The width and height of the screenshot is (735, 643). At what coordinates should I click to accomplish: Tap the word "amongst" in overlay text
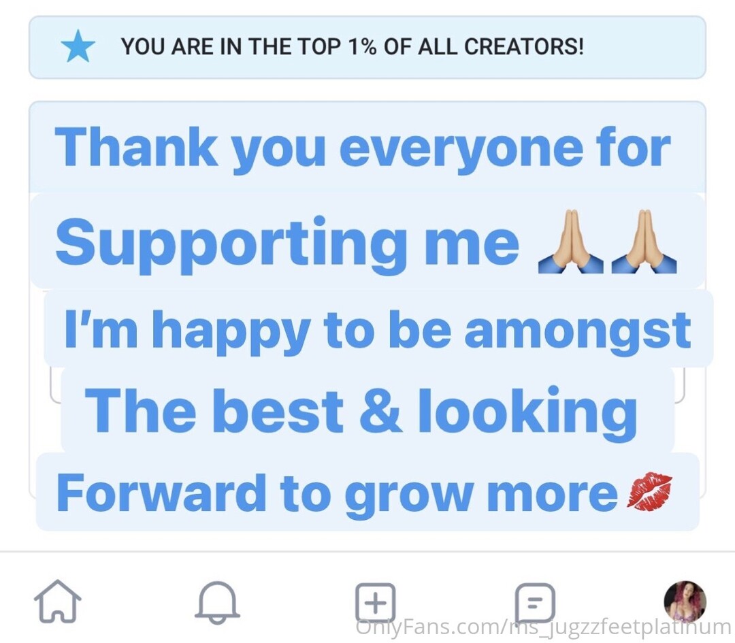[578, 332]
